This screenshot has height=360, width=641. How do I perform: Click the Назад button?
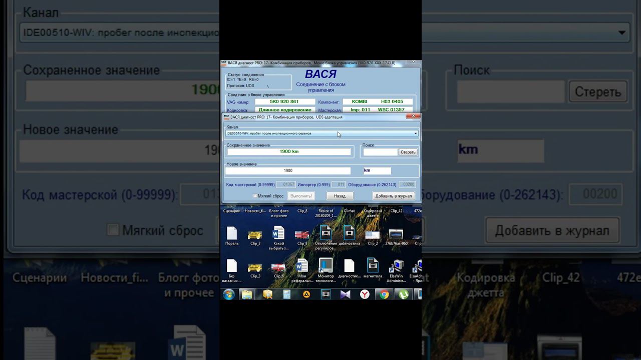(x=340, y=196)
